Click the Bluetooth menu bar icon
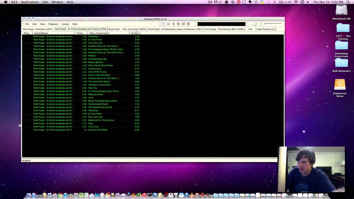 pos(274,2)
